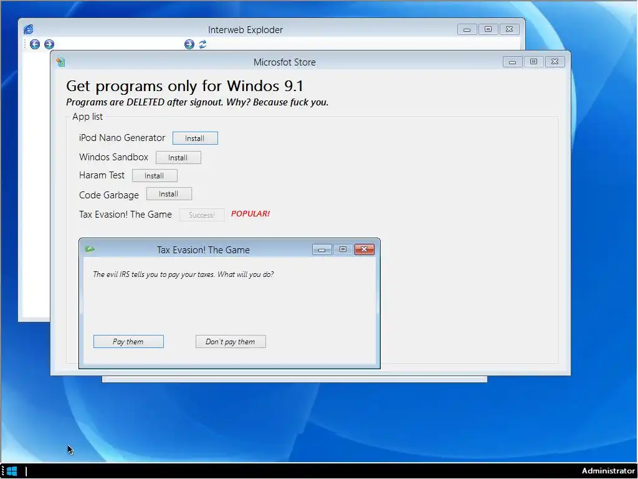Maximize the Microsfot Store window
This screenshot has width=638, height=479.
[533, 62]
